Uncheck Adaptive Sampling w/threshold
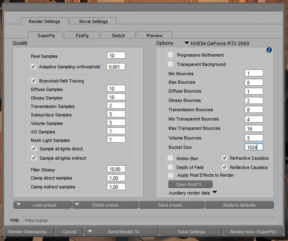288x241 pixels. (x=34, y=67)
